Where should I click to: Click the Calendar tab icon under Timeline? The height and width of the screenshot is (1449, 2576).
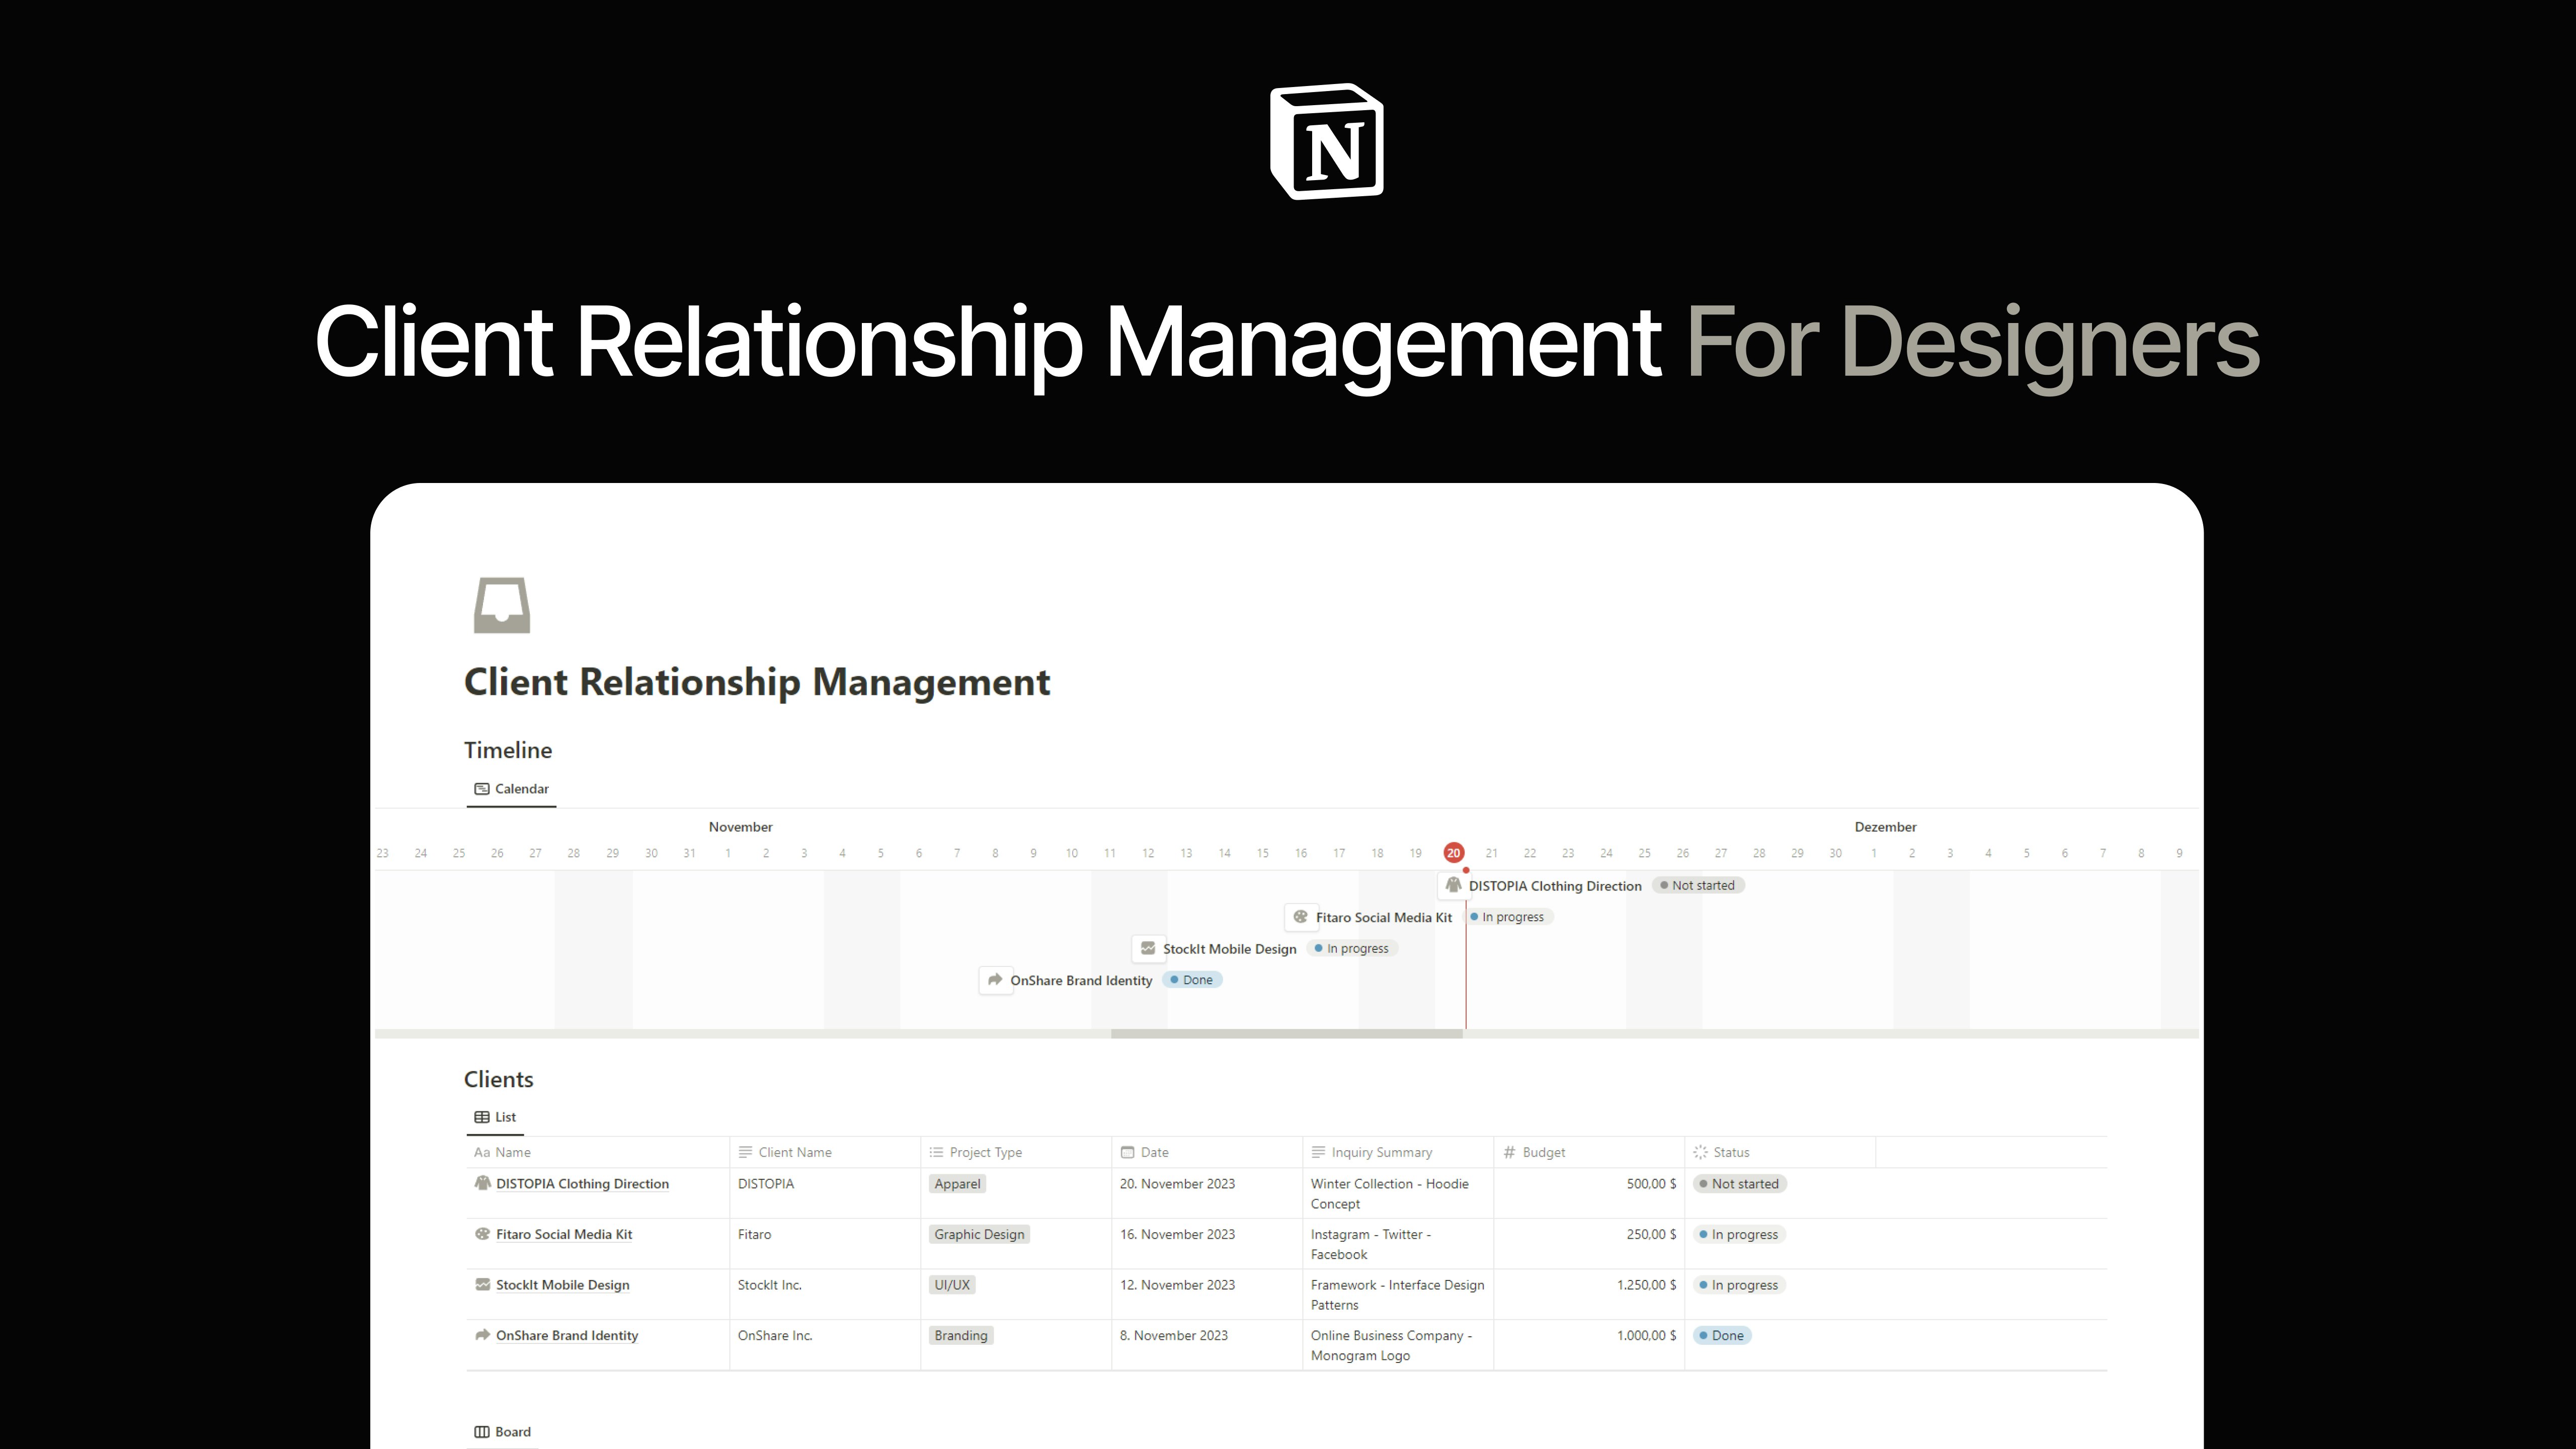click(x=482, y=789)
